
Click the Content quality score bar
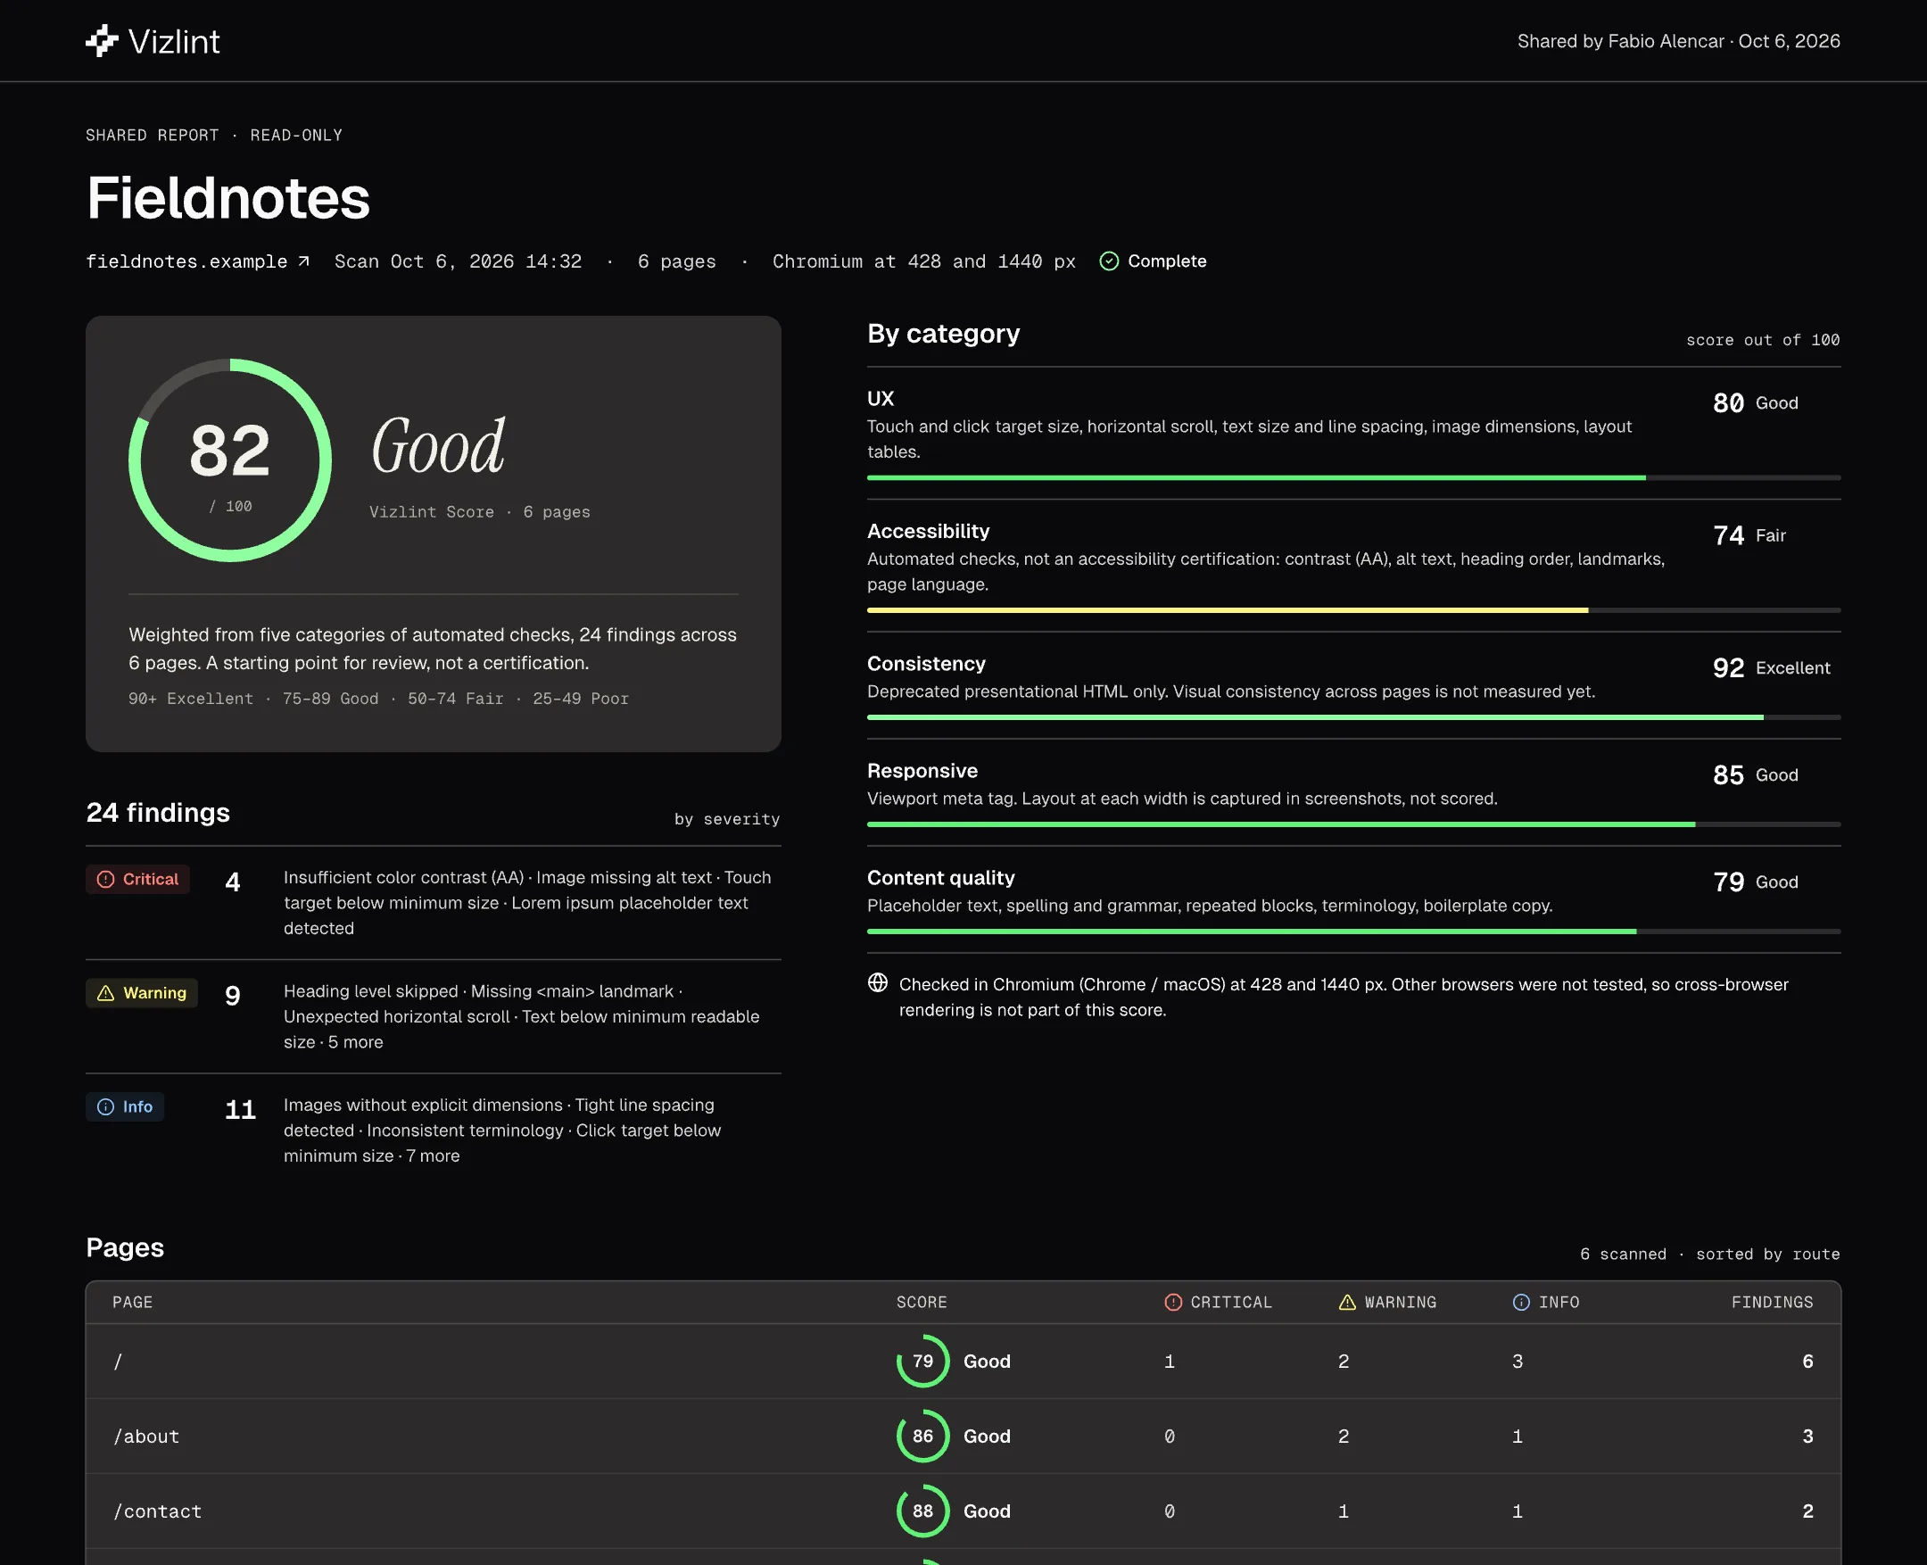click(1353, 932)
